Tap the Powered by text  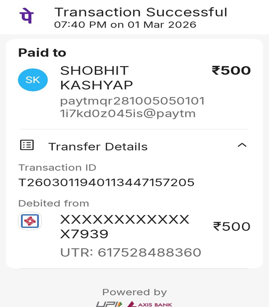pyautogui.click(x=134, y=292)
